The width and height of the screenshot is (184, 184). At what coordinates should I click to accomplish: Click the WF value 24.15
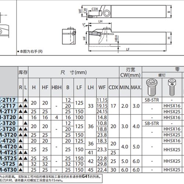(x=102, y=112)
